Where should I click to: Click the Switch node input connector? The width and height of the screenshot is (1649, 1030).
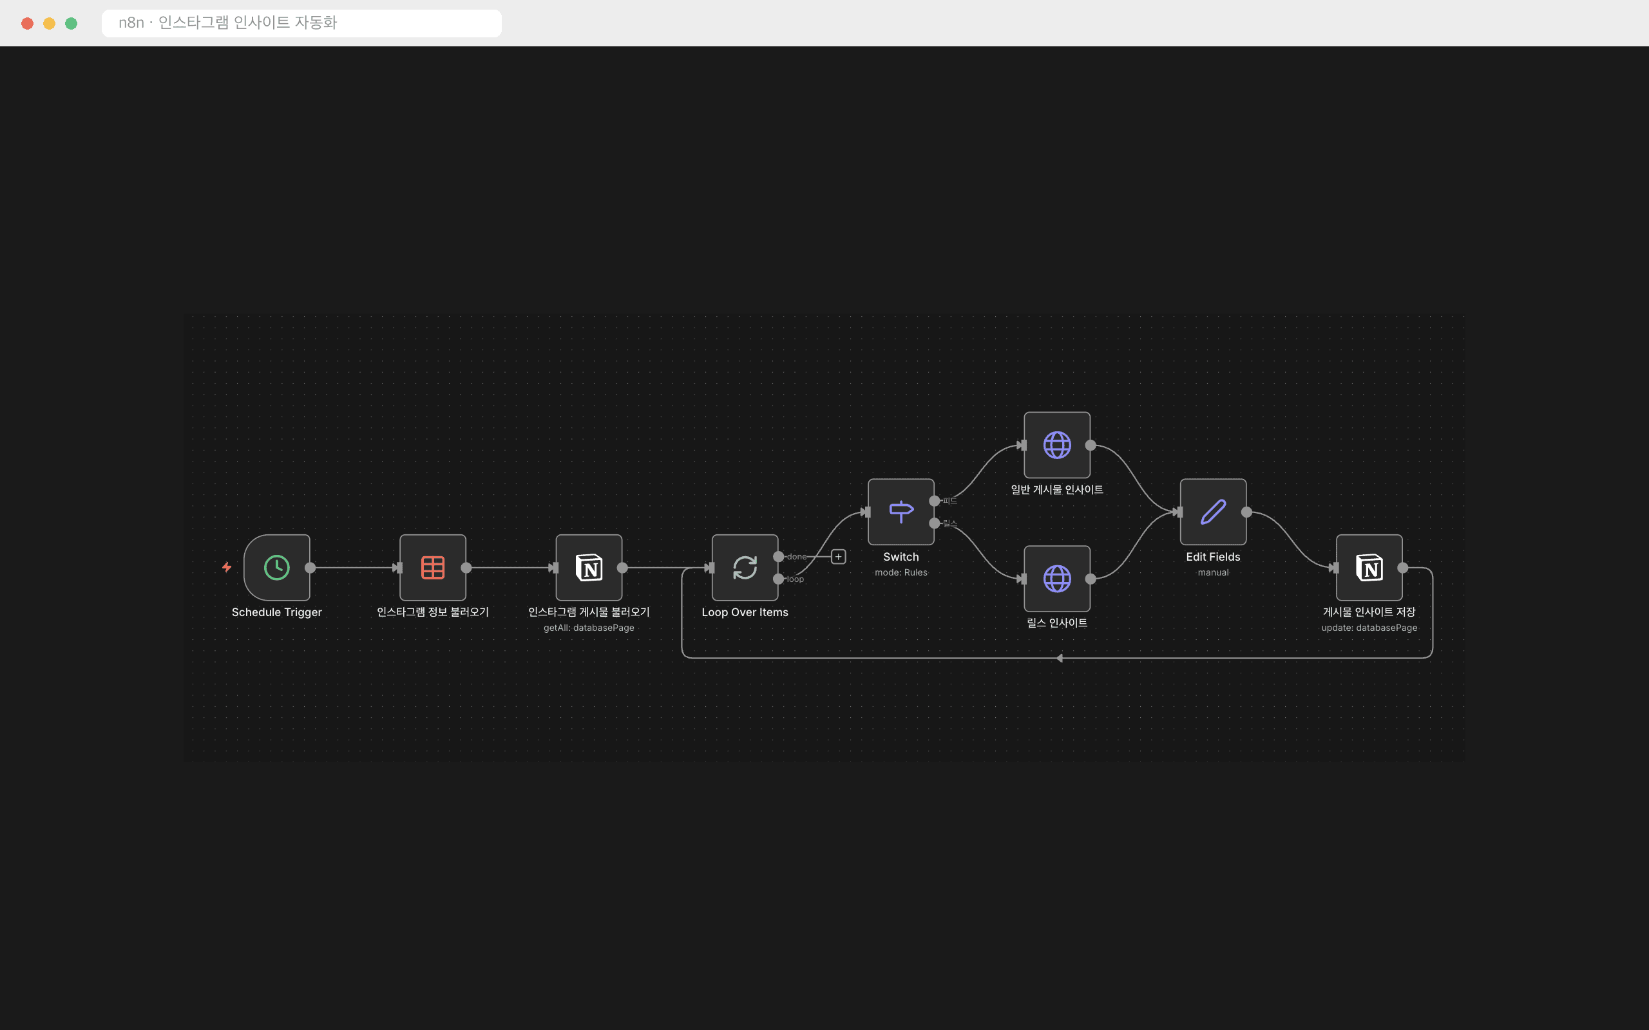868,512
